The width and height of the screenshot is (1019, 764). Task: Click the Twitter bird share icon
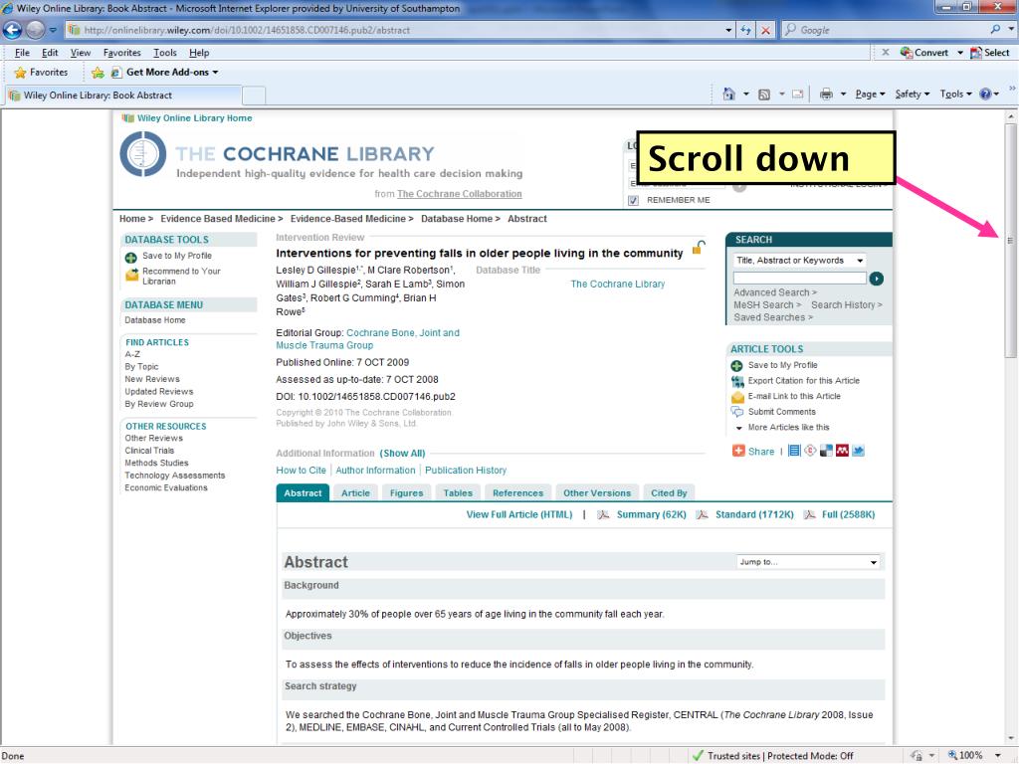pos(858,451)
